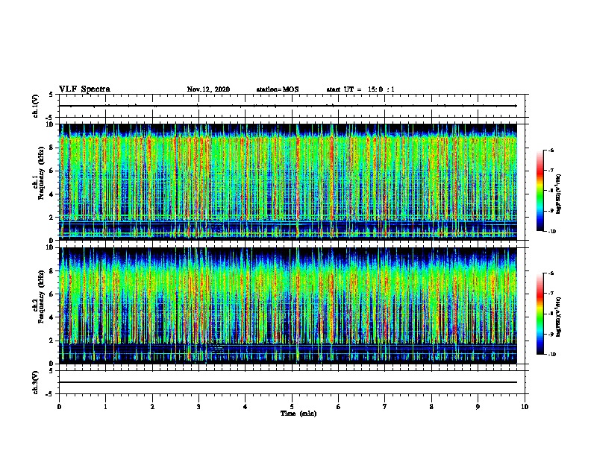This screenshot has height=456, width=591.
Task: Click the "station=MOS" header text
Action: click(278, 89)
